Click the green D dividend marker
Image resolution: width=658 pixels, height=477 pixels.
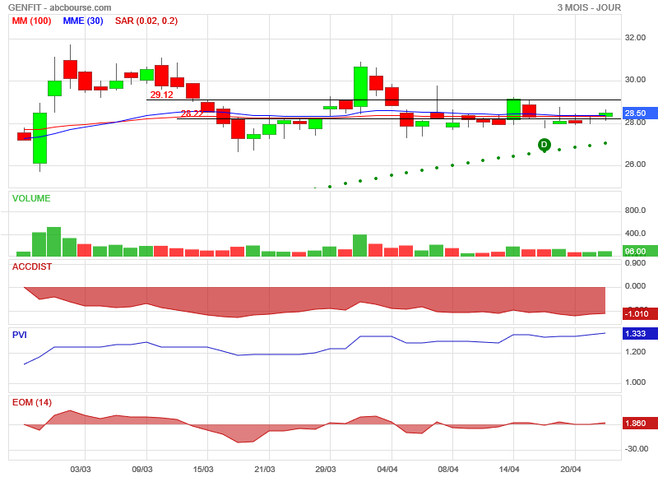(x=544, y=145)
